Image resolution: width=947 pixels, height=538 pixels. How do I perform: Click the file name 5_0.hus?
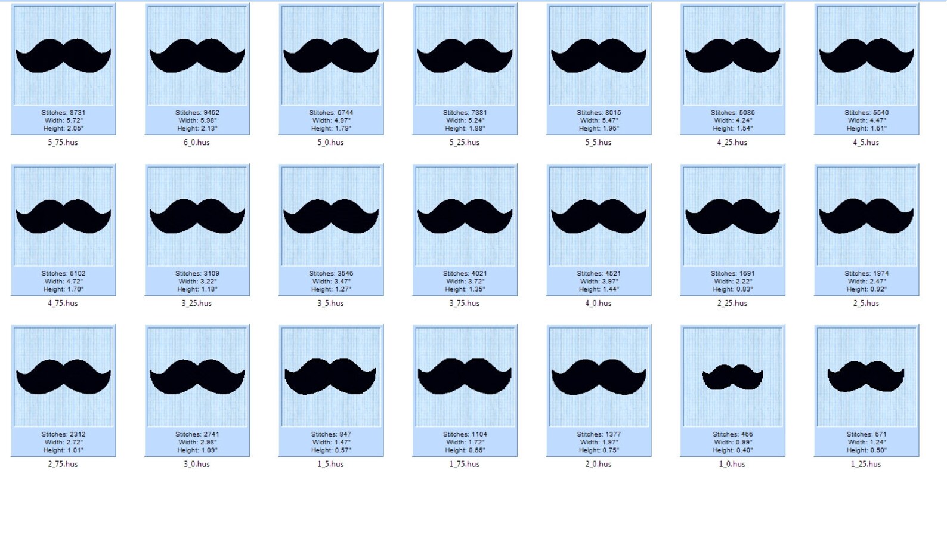[x=331, y=143]
